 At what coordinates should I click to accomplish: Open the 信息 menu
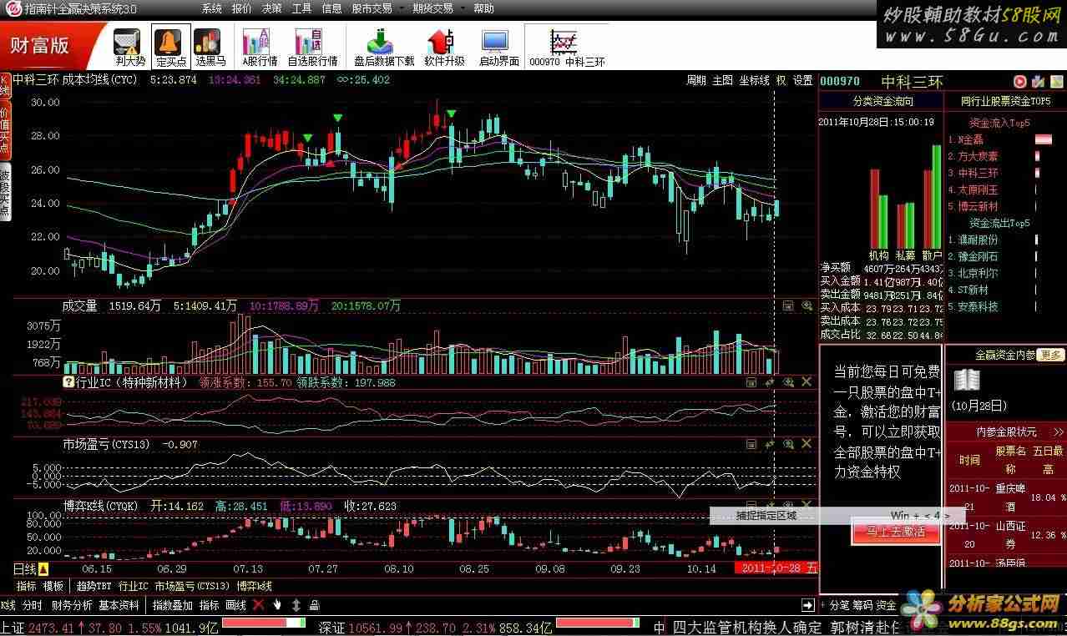[x=331, y=8]
